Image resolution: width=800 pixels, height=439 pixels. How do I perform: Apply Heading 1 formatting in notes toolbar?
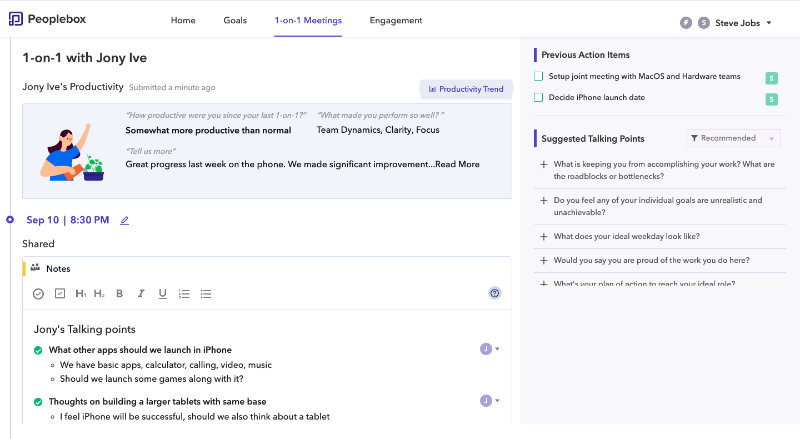point(81,293)
